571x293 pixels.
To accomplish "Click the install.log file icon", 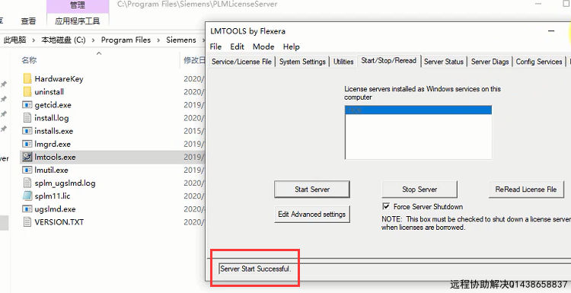I will (27, 118).
